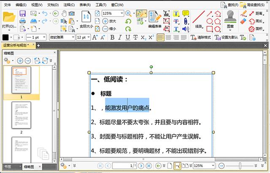Toggle Strikethrough formatting

coord(135,37)
